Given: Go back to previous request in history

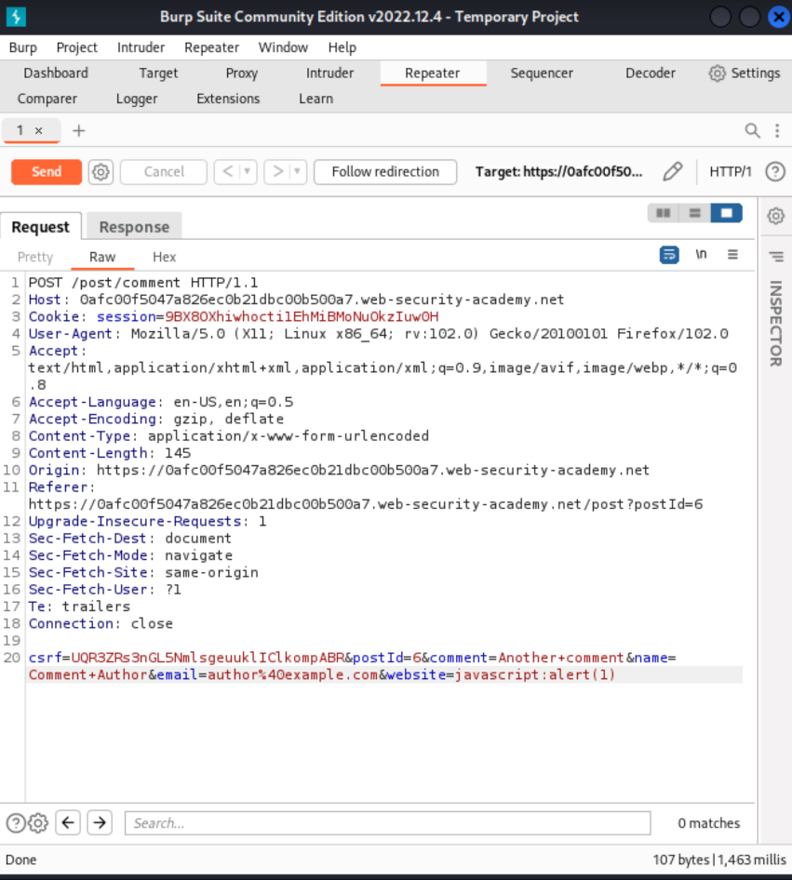Looking at the screenshot, I should [227, 172].
